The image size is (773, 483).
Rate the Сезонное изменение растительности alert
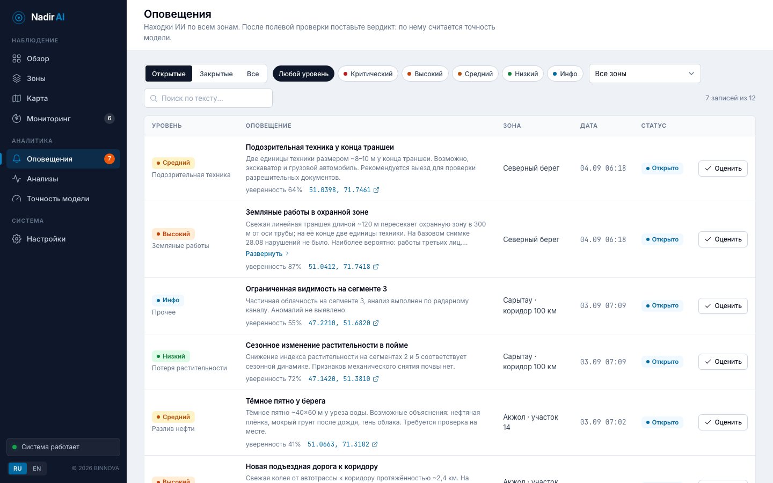click(723, 362)
